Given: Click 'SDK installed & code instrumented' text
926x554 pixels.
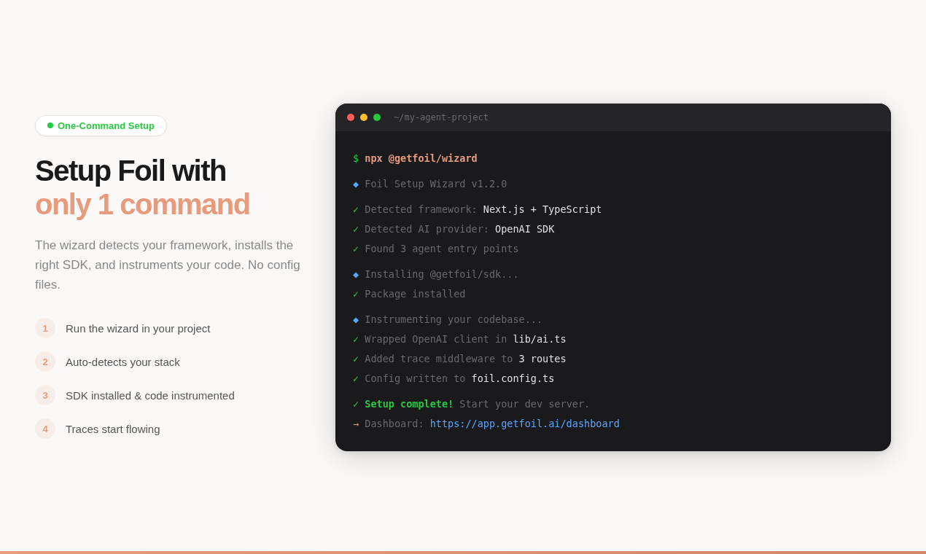Looking at the screenshot, I should pos(150,395).
